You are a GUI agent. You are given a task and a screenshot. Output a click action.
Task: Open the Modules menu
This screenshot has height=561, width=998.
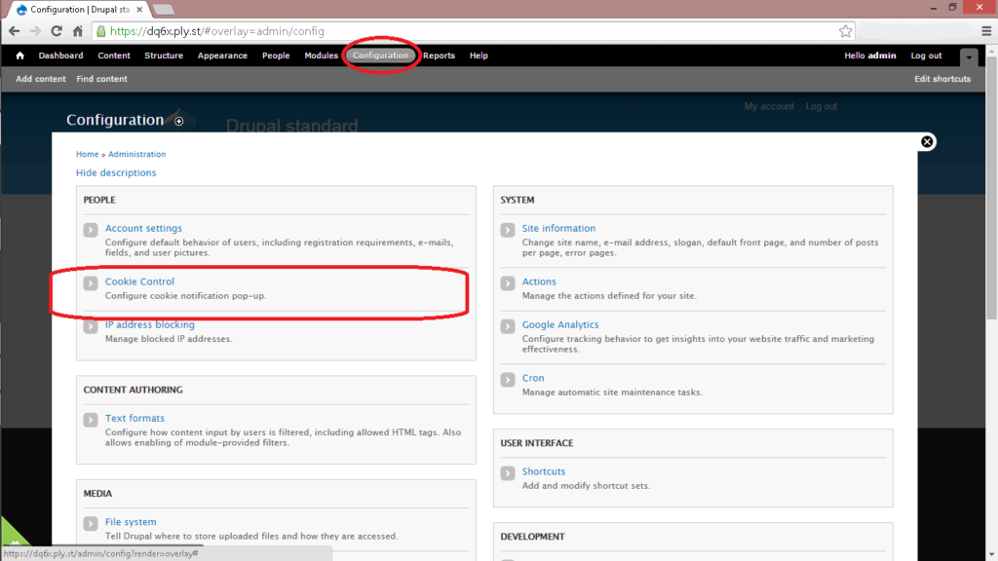click(321, 56)
